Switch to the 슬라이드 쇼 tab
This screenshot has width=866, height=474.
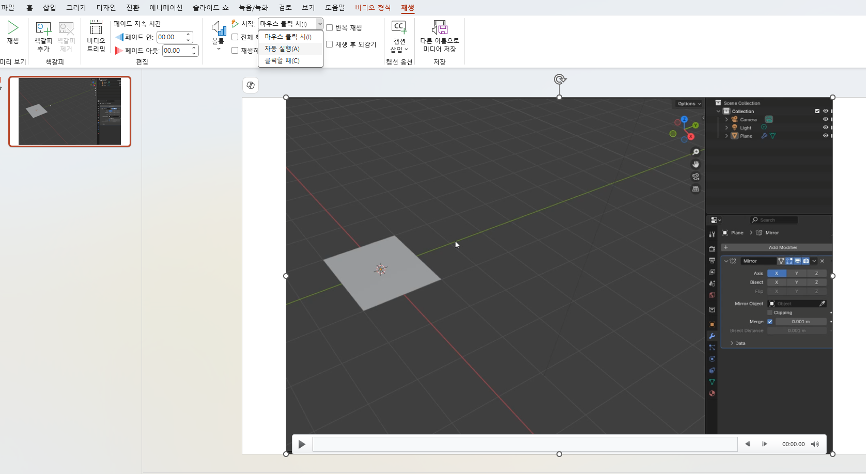tap(211, 8)
